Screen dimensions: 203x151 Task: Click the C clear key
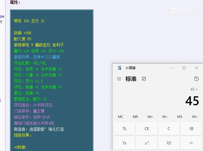pyautogui.click(x=169, y=129)
